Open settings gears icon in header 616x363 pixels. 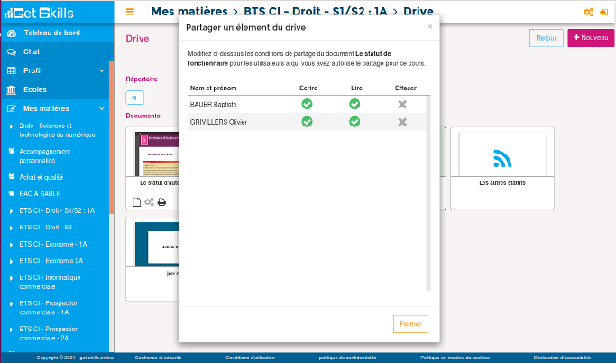click(x=589, y=12)
